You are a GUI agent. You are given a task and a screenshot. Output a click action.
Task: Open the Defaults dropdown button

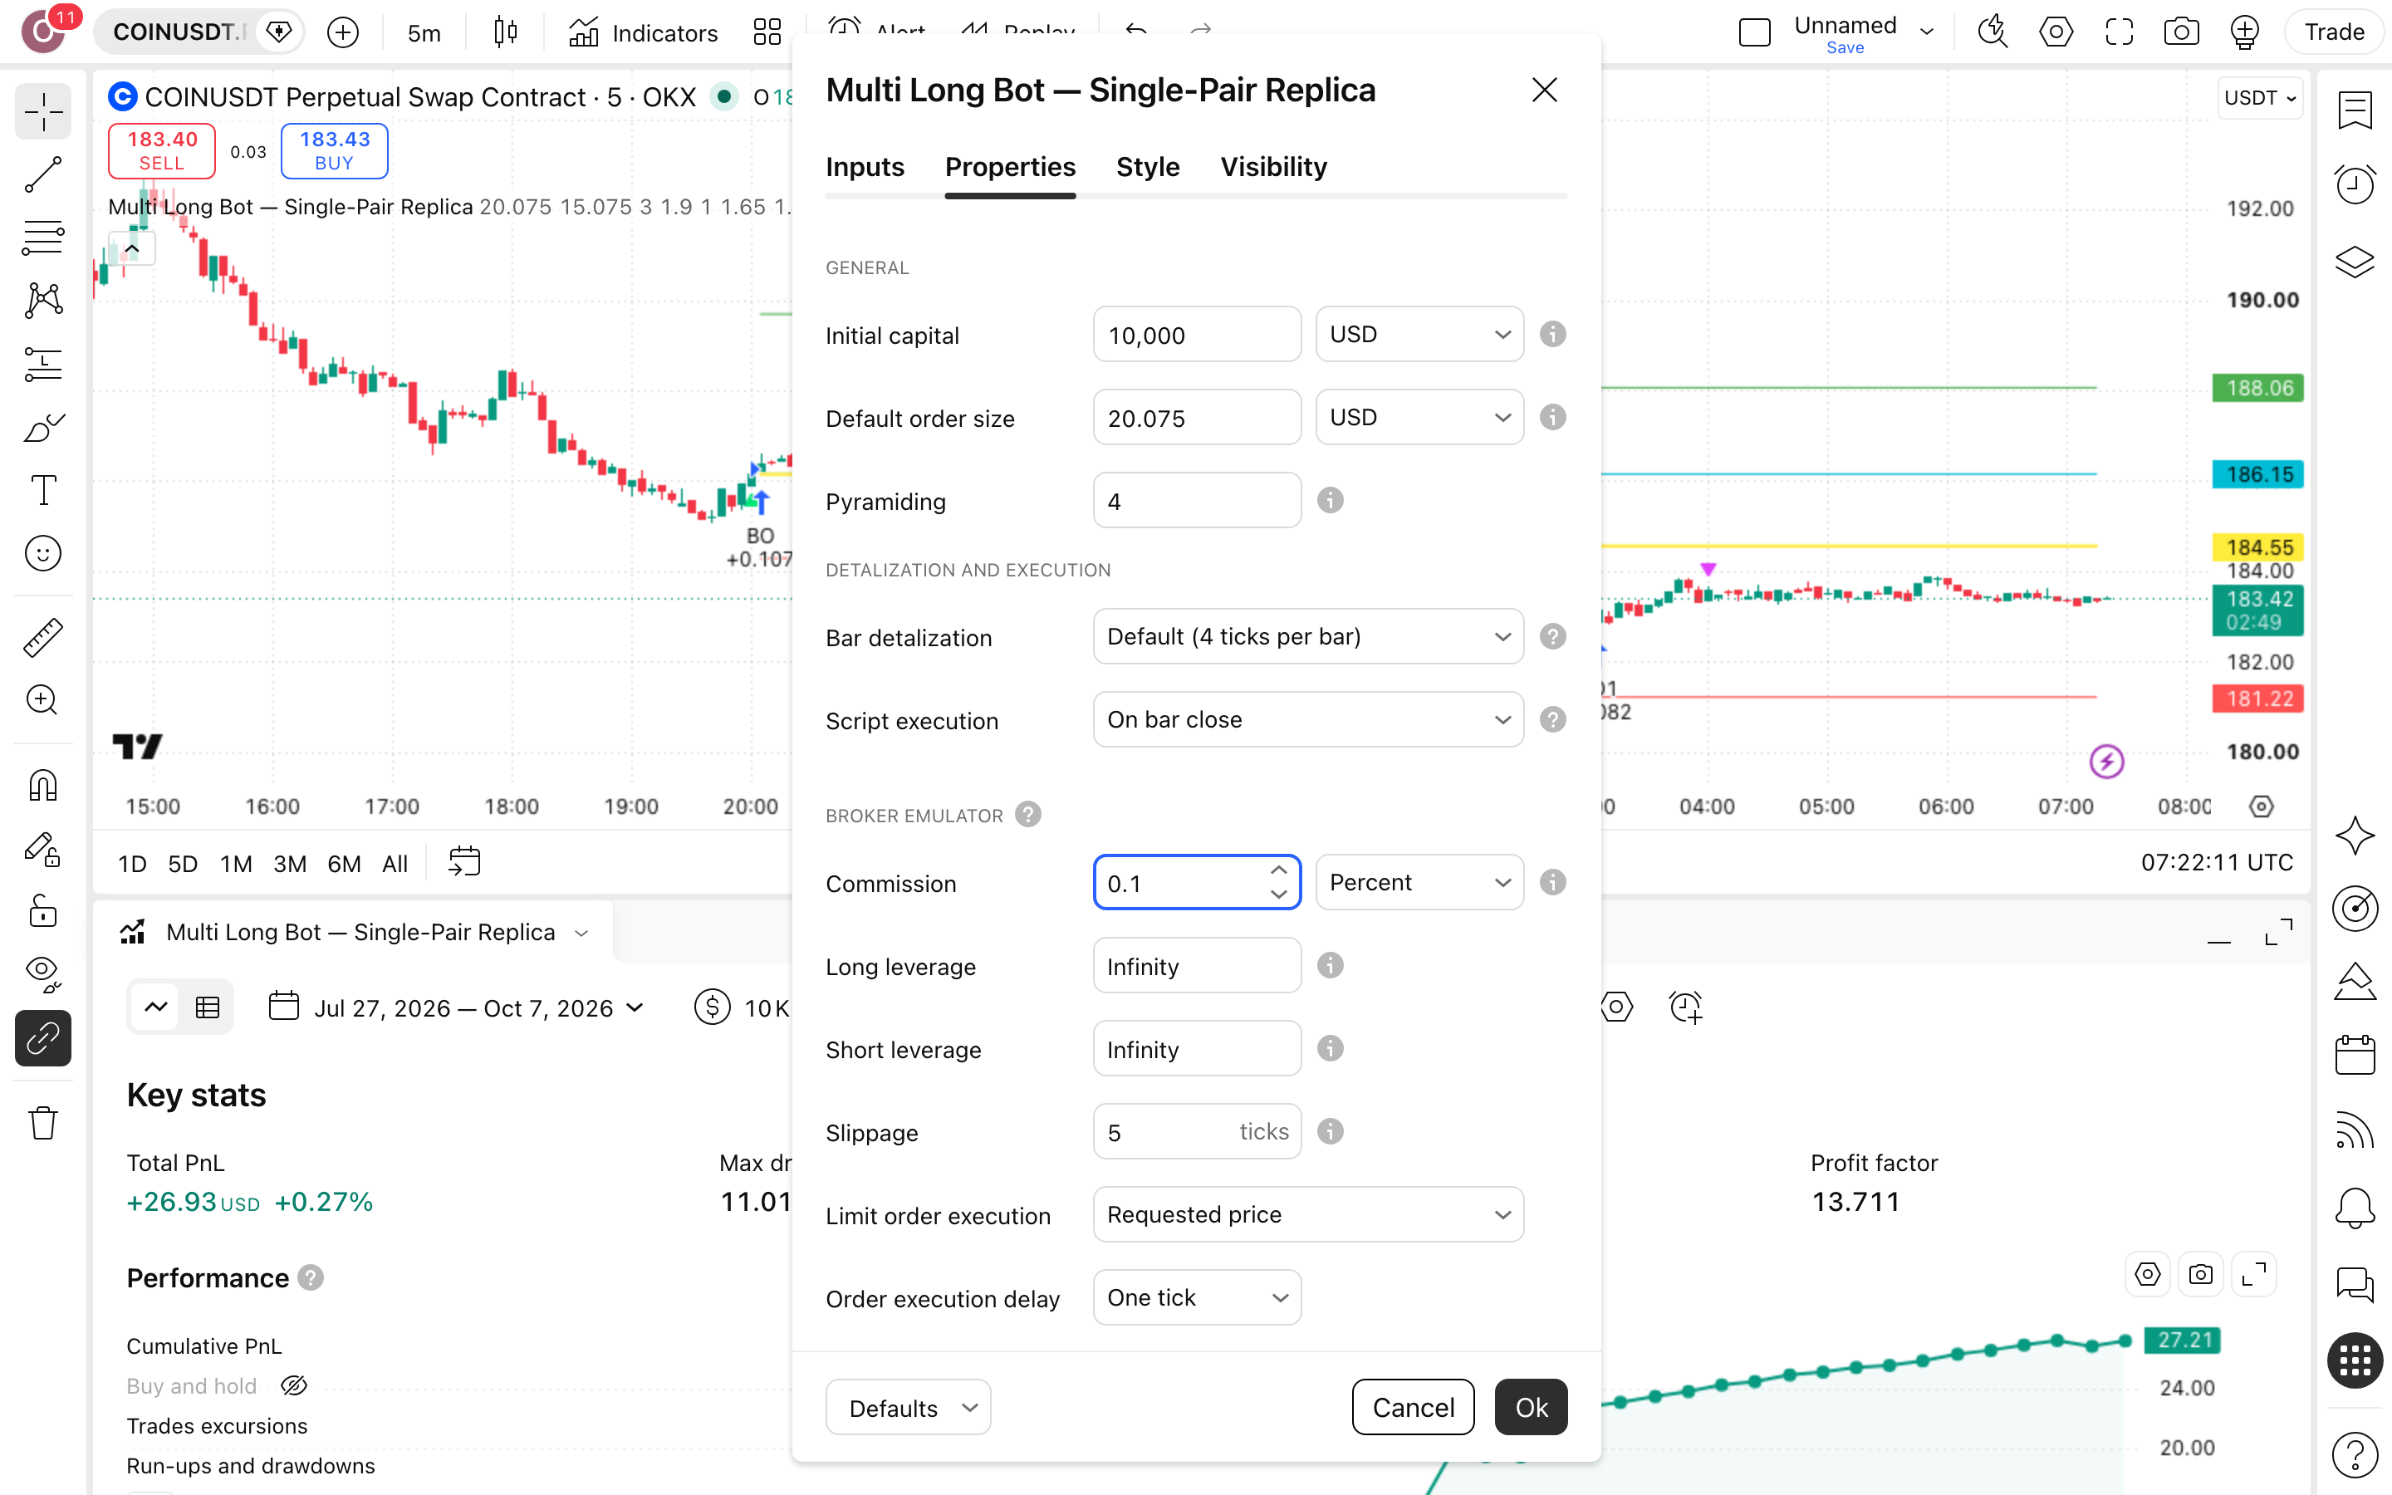[909, 1407]
